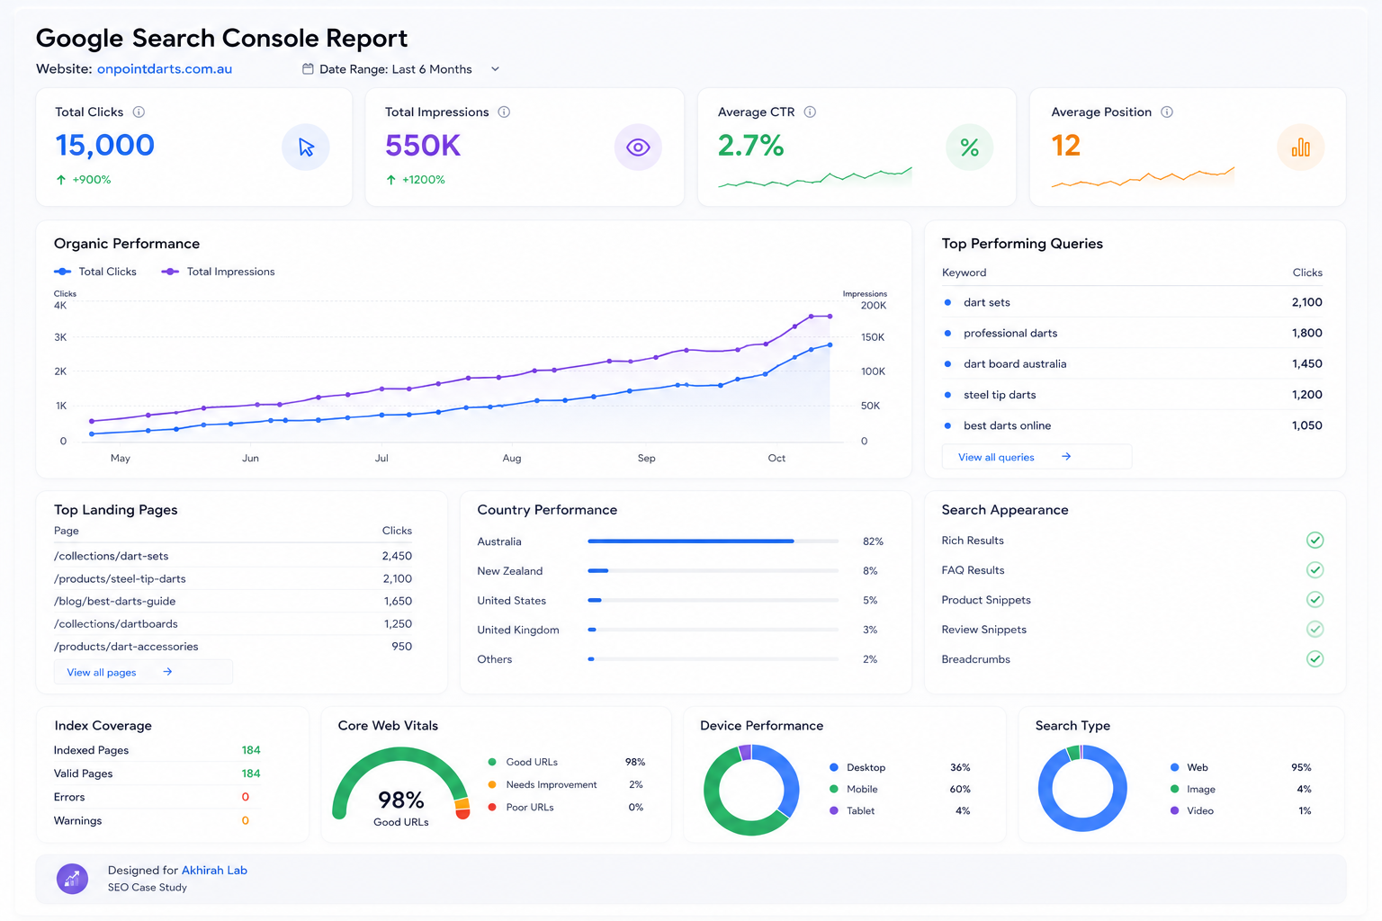Select the /products/steel-tip-darts page row
The width and height of the screenshot is (1382, 921).
(233, 579)
